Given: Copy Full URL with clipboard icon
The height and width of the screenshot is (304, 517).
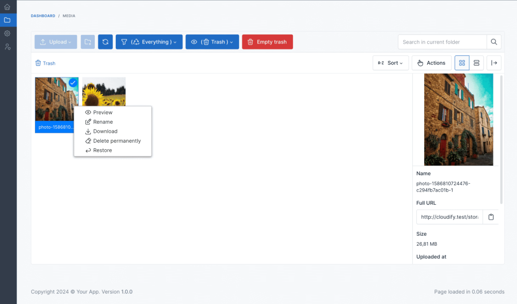Looking at the screenshot, I should [491, 217].
